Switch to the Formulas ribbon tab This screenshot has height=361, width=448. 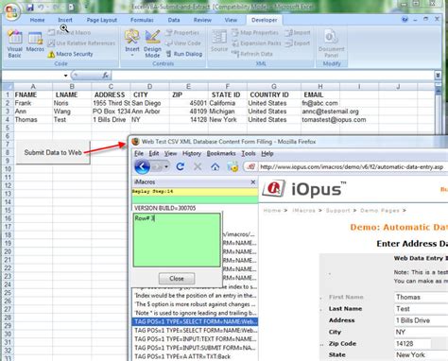point(142,20)
